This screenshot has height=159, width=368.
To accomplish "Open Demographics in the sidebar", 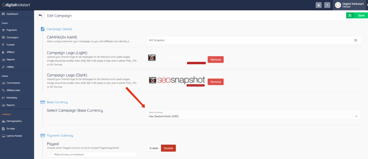I will click(14, 121).
